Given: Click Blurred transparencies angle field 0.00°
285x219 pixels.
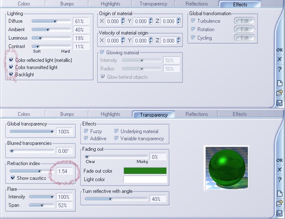Looking at the screenshot, I should click(x=65, y=151).
